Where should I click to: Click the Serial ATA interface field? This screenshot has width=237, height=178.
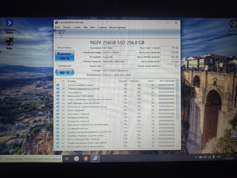119,57
